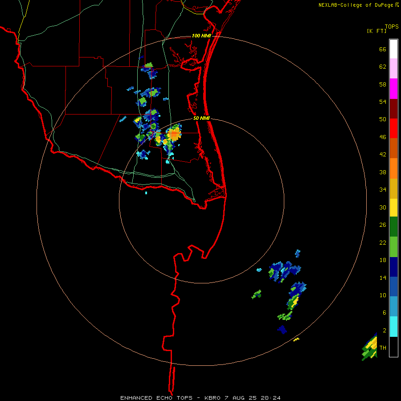Select the cyan swatch near legend bottom
This screenshot has width=401, height=401.
[x=393, y=327]
